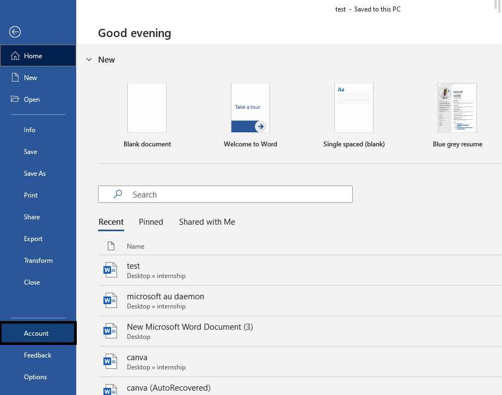Click the Blank document label
This screenshot has width=502, height=395.
(x=147, y=144)
